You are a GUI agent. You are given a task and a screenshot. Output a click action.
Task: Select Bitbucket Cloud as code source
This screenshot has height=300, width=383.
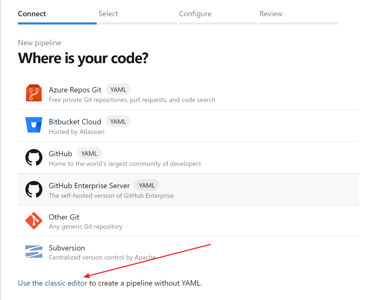75,122
